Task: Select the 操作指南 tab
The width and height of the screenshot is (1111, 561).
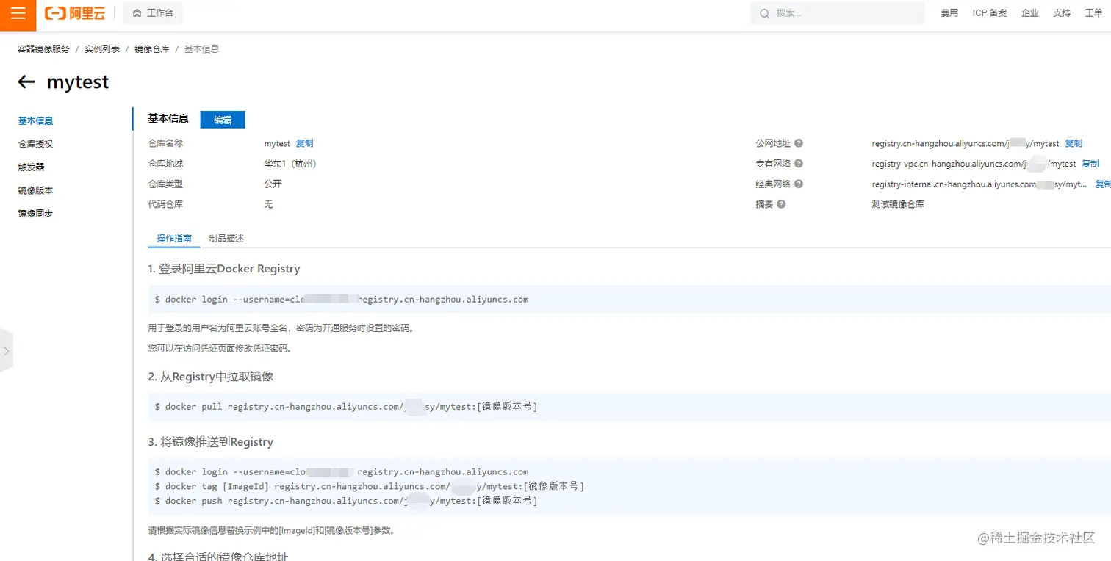Action: pos(173,238)
